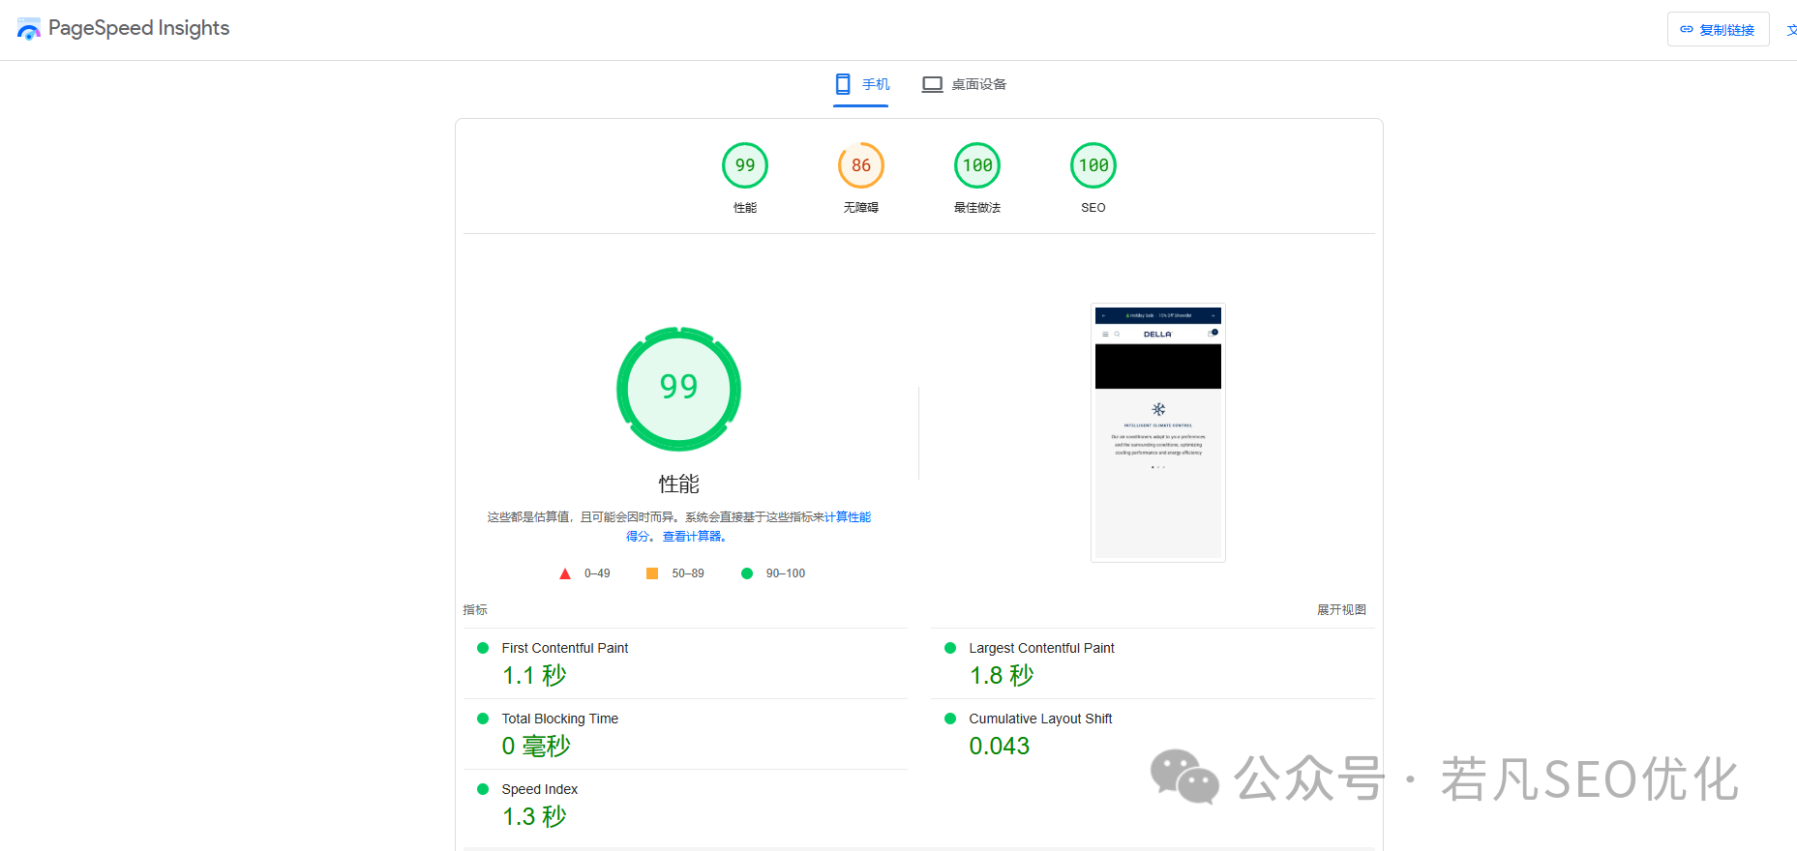Image resolution: width=1797 pixels, height=851 pixels.
Task: Click the large 99 performance gauge
Action: (678, 388)
